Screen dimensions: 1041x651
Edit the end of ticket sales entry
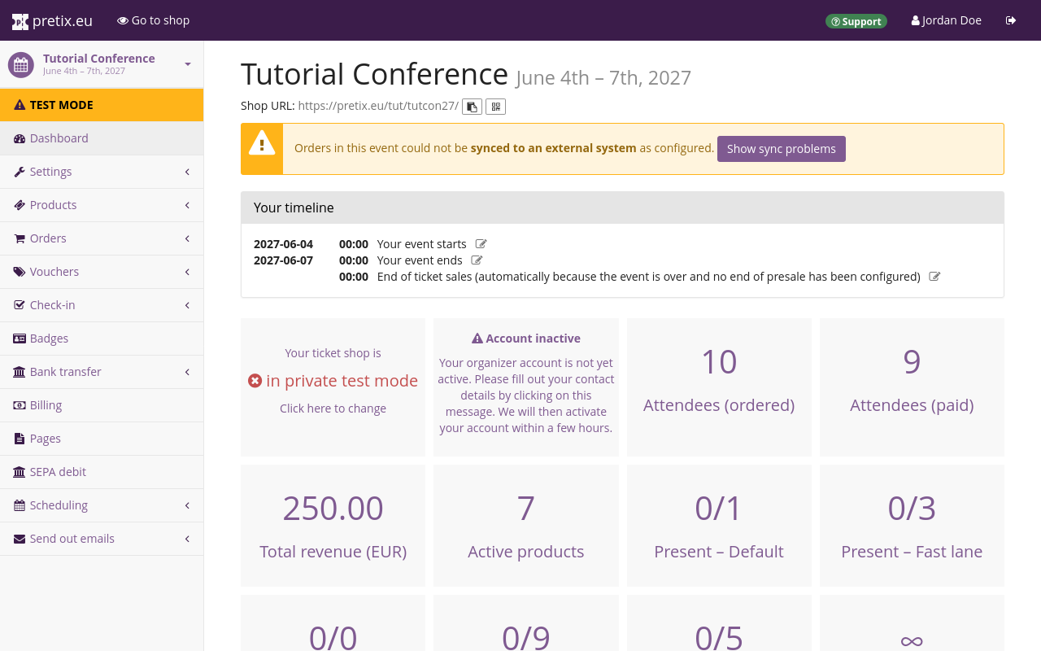pos(934,277)
